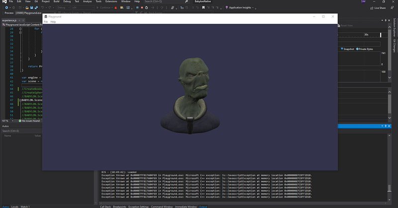Image resolution: width=398 pixels, height=208 pixels.
Task: Open the Playground JavaScript Content Files dropdown
Action: (x=22, y=25)
